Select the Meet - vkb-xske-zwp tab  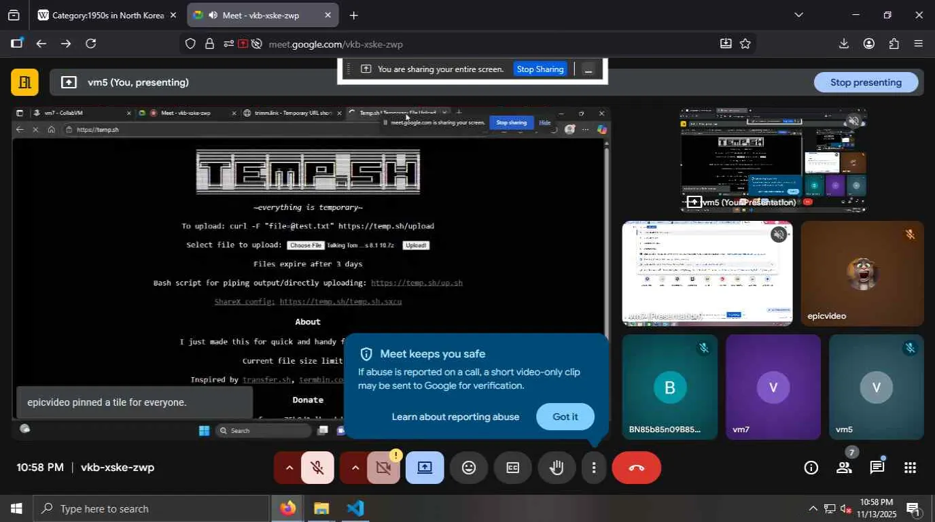(263, 15)
